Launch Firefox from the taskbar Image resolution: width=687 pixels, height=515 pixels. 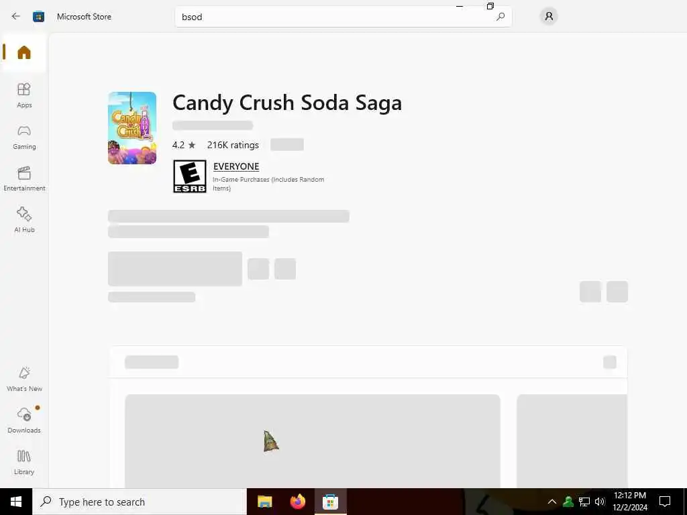pos(297,502)
